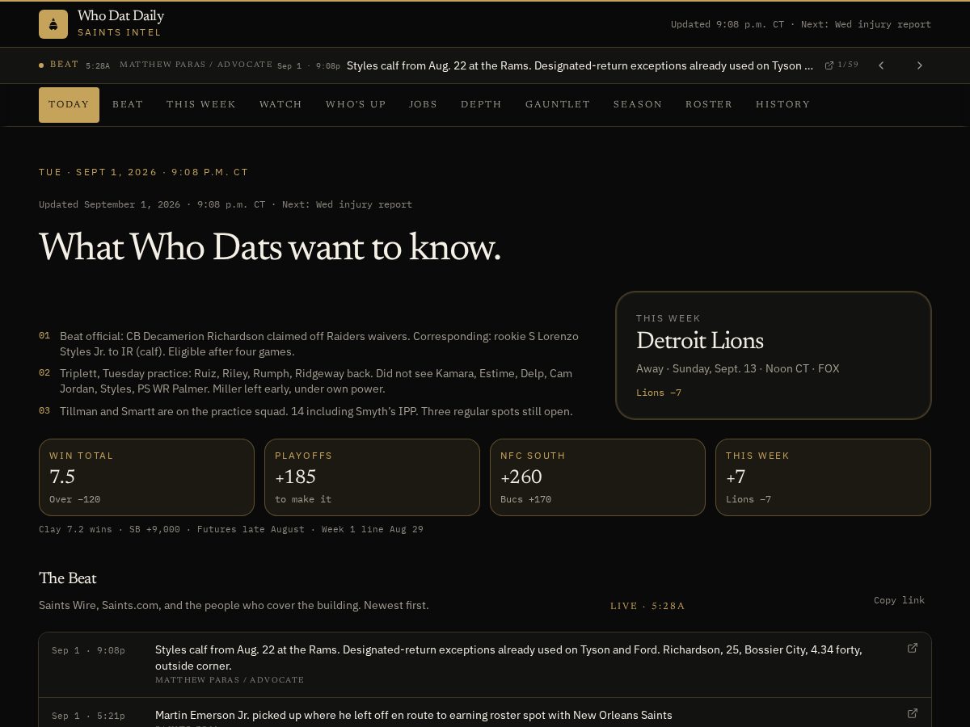Click Lions −7 in the Detroit card

659,393
